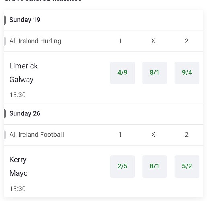The height and width of the screenshot is (201, 207).
Task: Open the Galway team name link
Action: click(21, 80)
